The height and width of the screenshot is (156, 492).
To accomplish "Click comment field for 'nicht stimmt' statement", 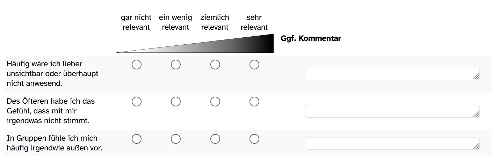I will click(x=392, y=111).
